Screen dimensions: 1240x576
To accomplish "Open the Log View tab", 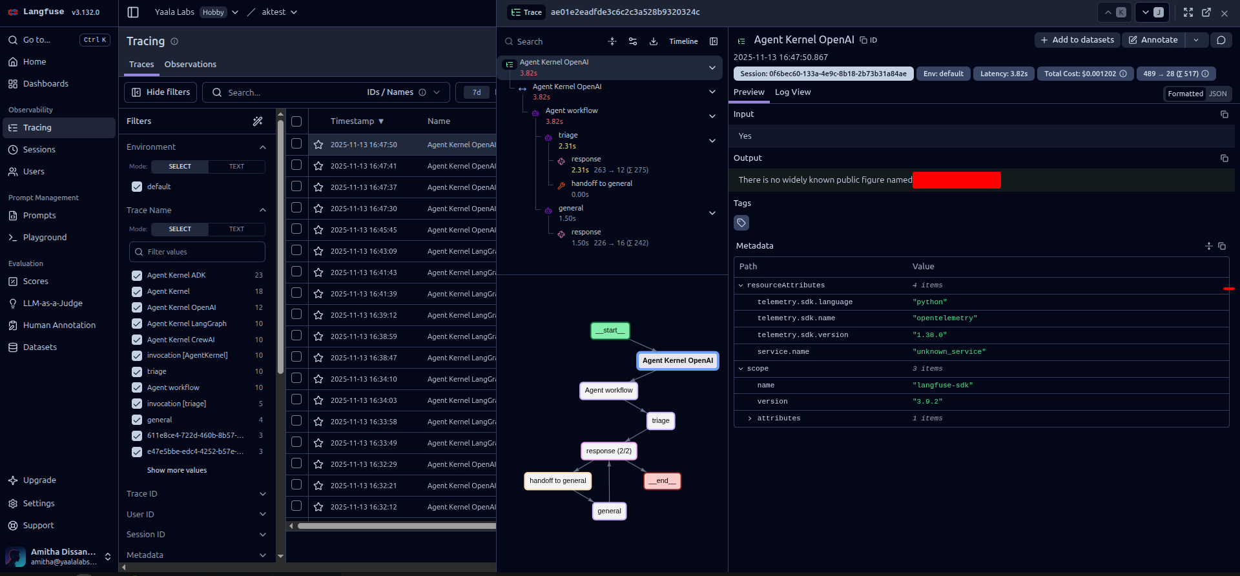I will point(792,92).
